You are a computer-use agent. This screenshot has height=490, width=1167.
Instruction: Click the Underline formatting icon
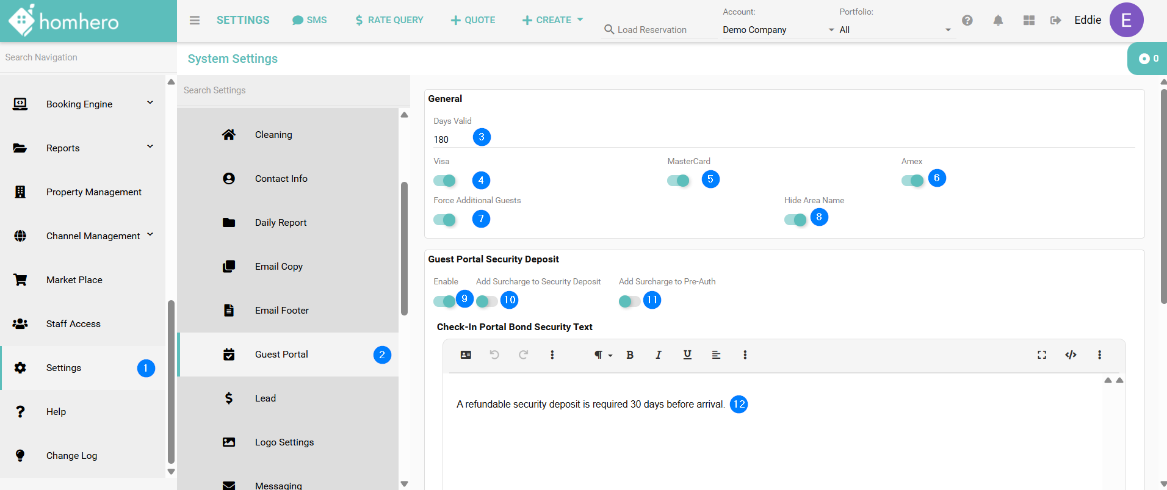coord(687,355)
